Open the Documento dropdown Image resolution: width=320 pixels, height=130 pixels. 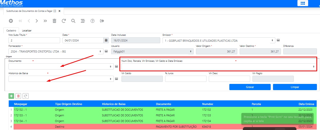[x=61, y=66]
